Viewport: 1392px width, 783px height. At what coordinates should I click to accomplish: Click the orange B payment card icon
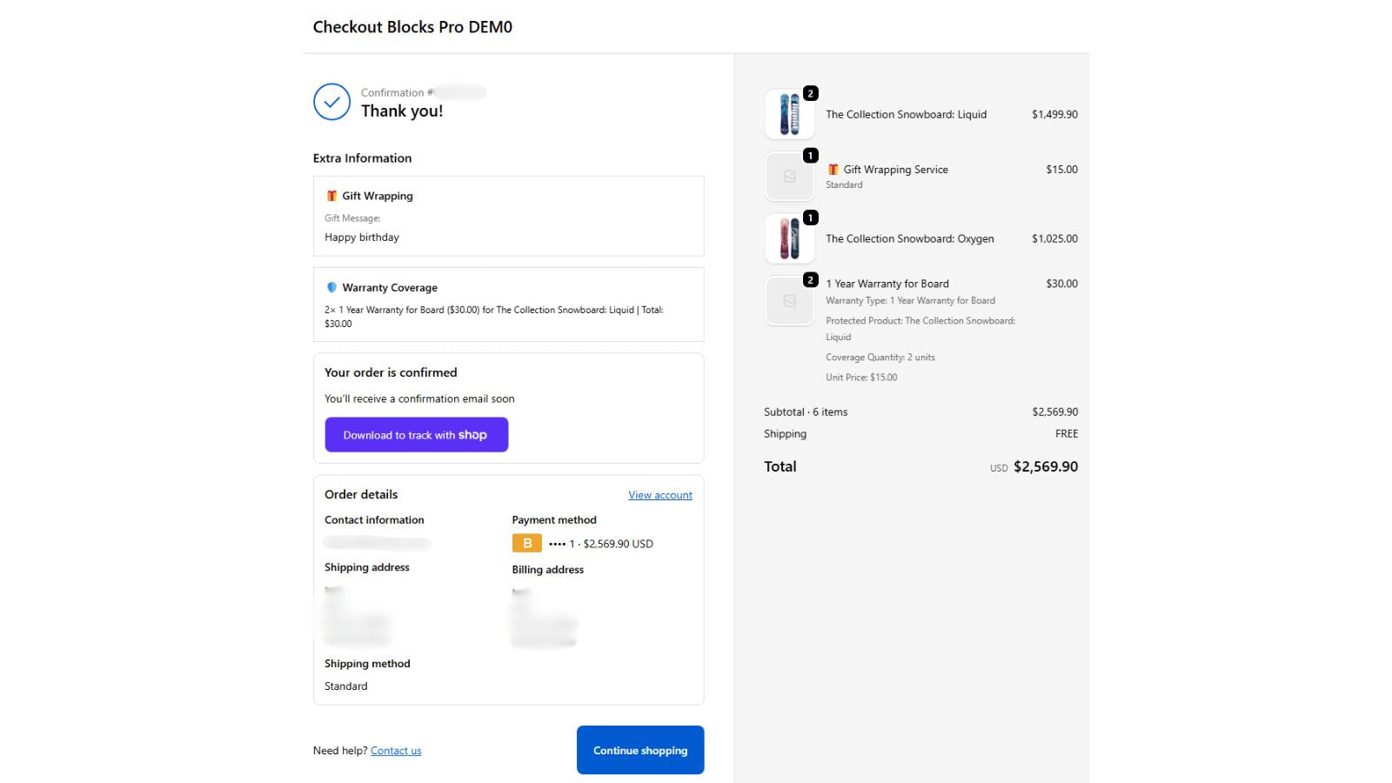(x=525, y=543)
